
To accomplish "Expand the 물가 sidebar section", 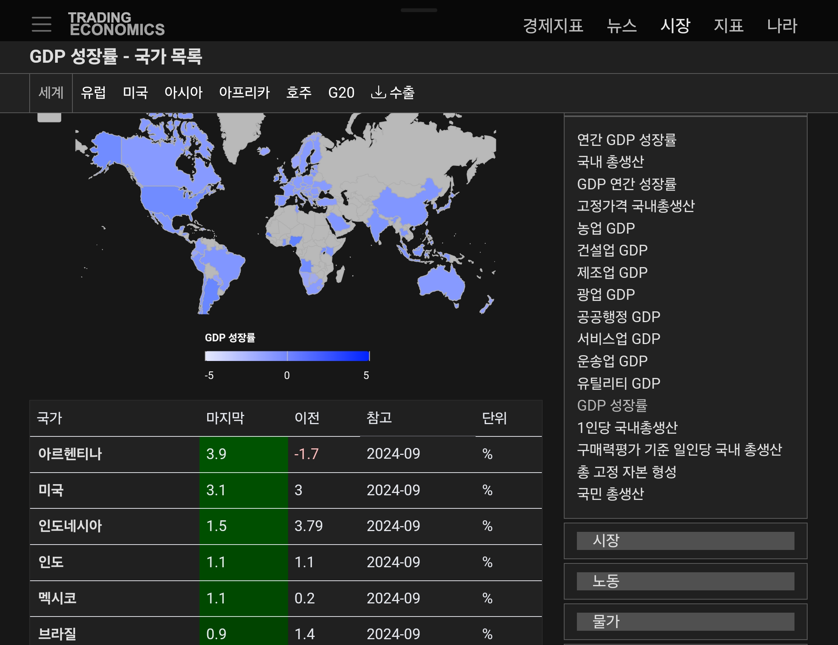I will [685, 622].
